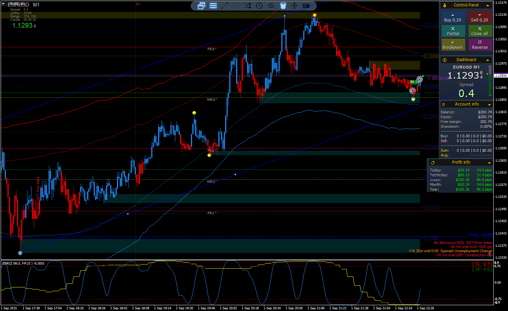
Task: Click the cascade windows icon in the toolbar
Action: pyautogui.click(x=201, y=5)
